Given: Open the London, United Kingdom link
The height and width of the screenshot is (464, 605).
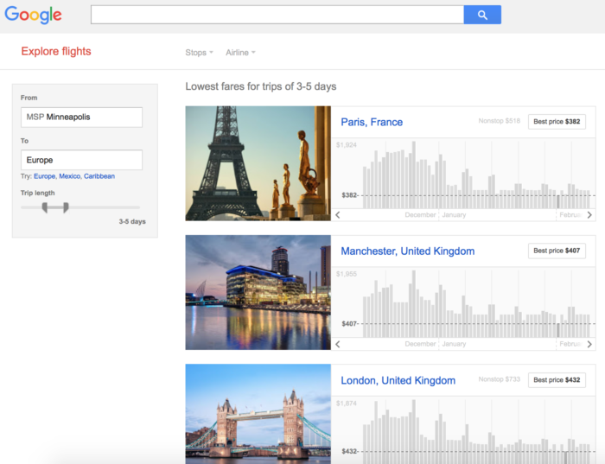Looking at the screenshot, I should pos(398,380).
